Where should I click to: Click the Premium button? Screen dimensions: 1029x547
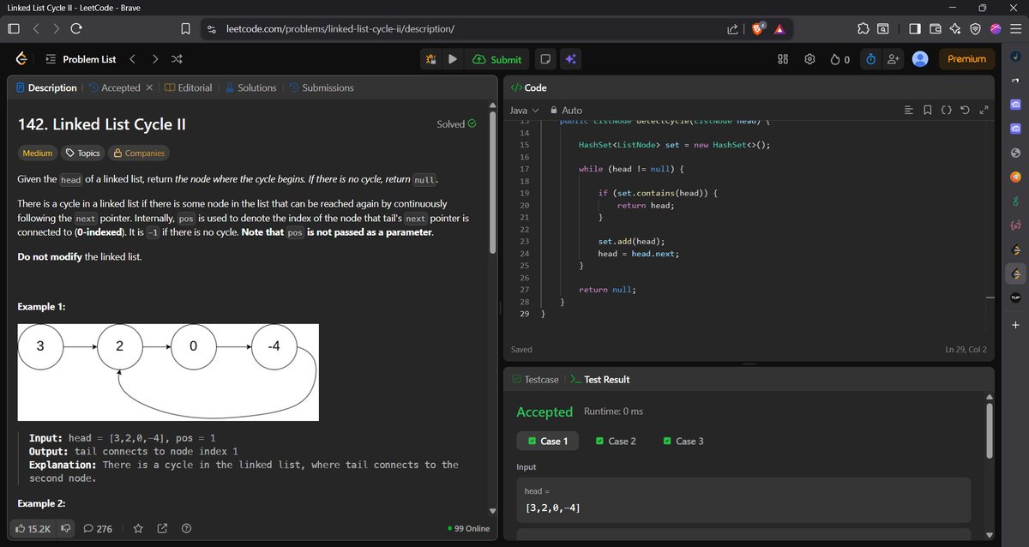click(966, 59)
